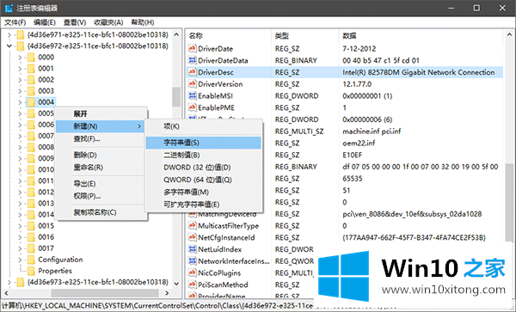Click the Properties key folder icon
Screen dimensions: 516x312
(31, 271)
